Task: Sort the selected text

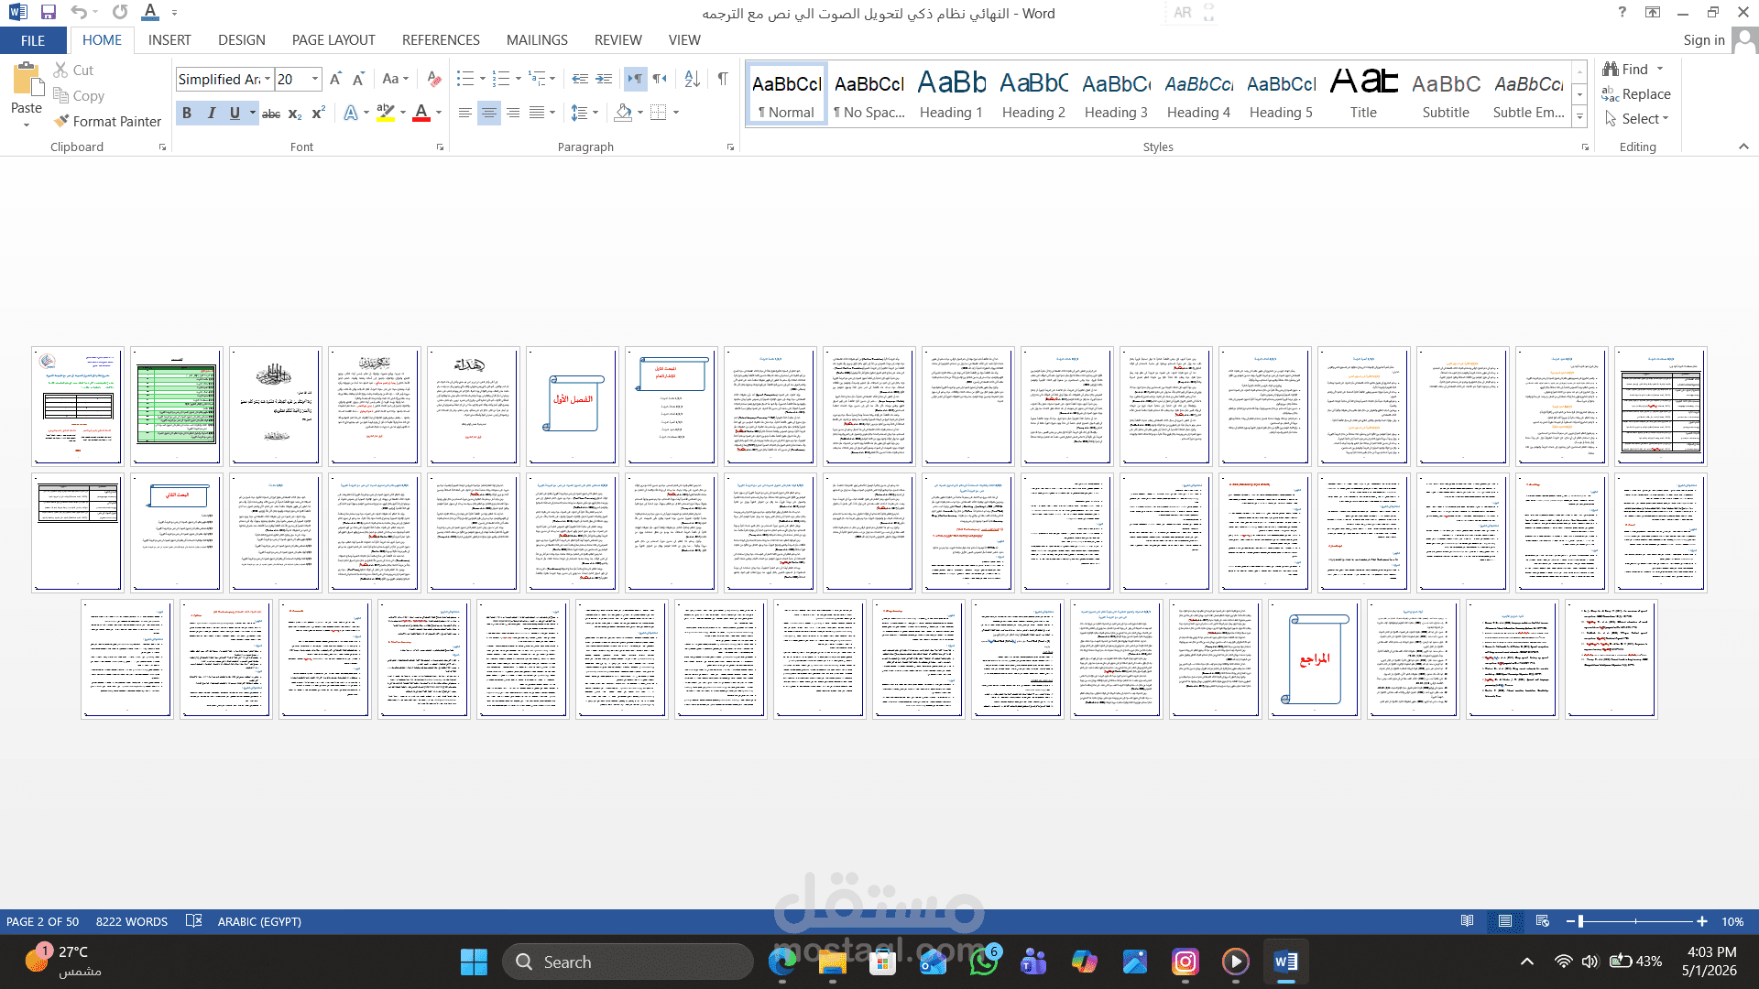Action: click(692, 79)
